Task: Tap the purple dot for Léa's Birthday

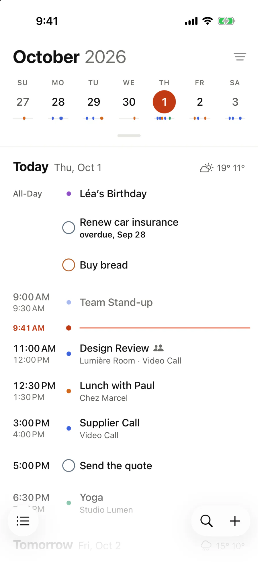Action: 69,194
